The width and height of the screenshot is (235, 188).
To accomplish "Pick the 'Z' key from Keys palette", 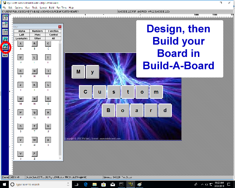I will 35,154.
